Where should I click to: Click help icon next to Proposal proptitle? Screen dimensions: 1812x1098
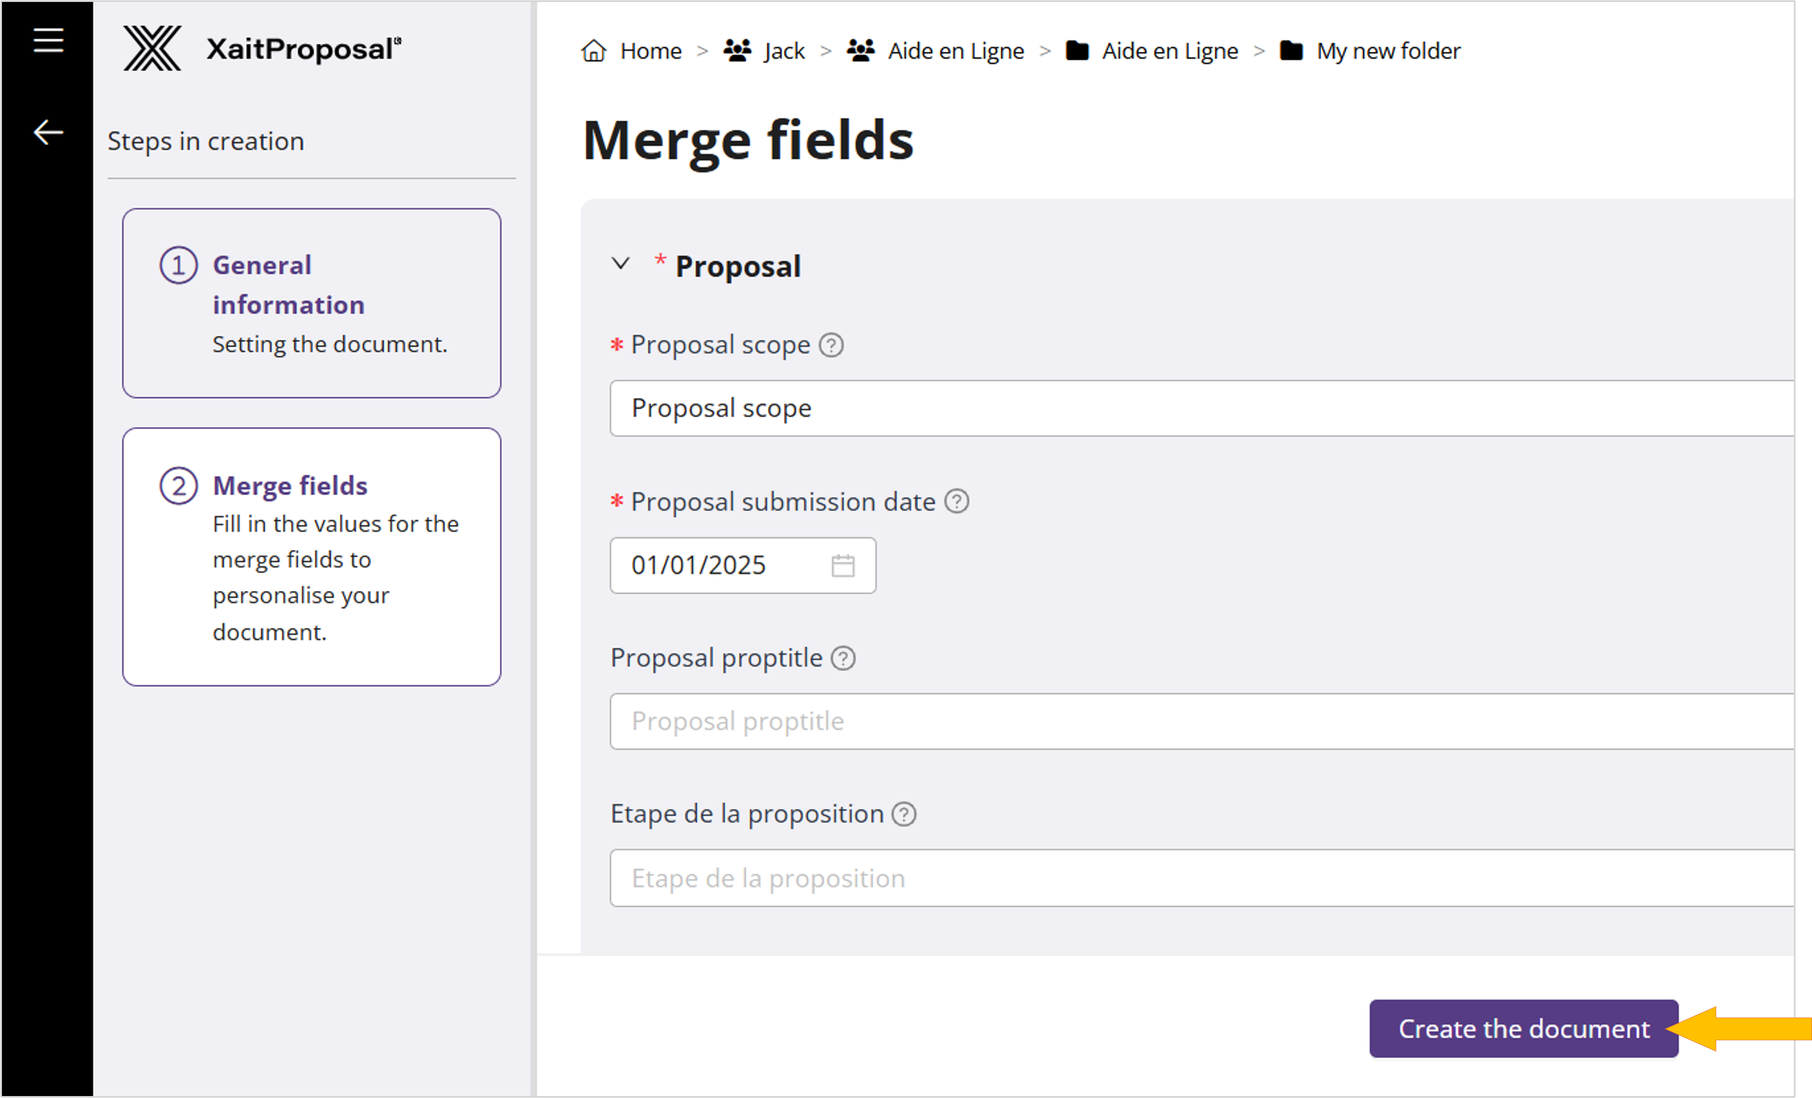844,658
